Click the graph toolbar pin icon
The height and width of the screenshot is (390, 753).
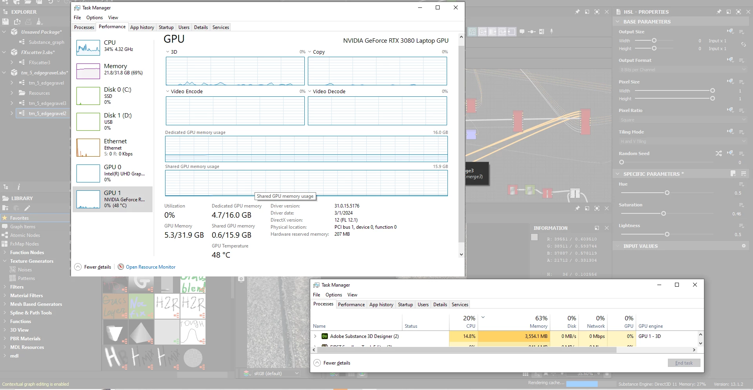tap(551, 31)
